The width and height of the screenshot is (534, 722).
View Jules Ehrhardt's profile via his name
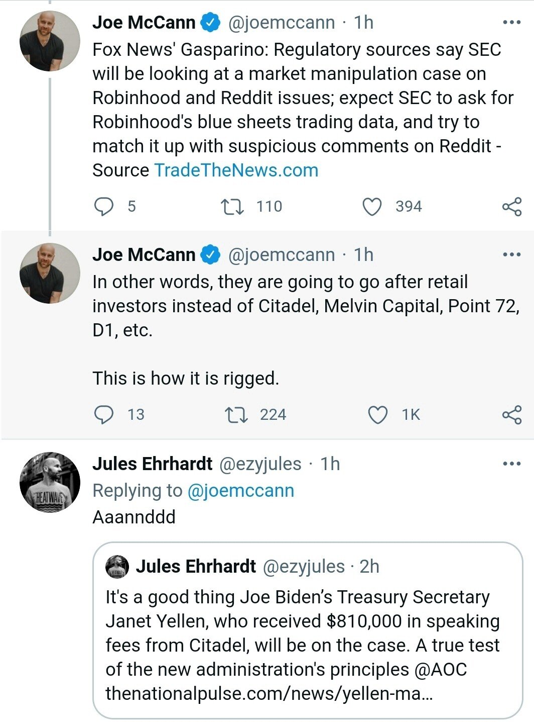(x=153, y=464)
